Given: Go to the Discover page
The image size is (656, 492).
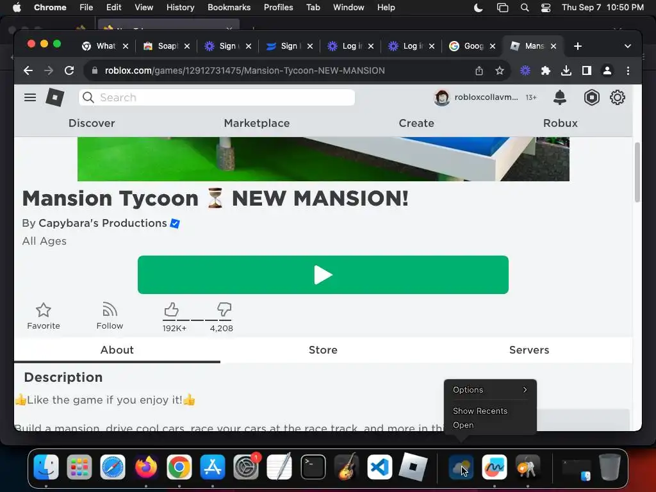Looking at the screenshot, I should click(x=92, y=123).
